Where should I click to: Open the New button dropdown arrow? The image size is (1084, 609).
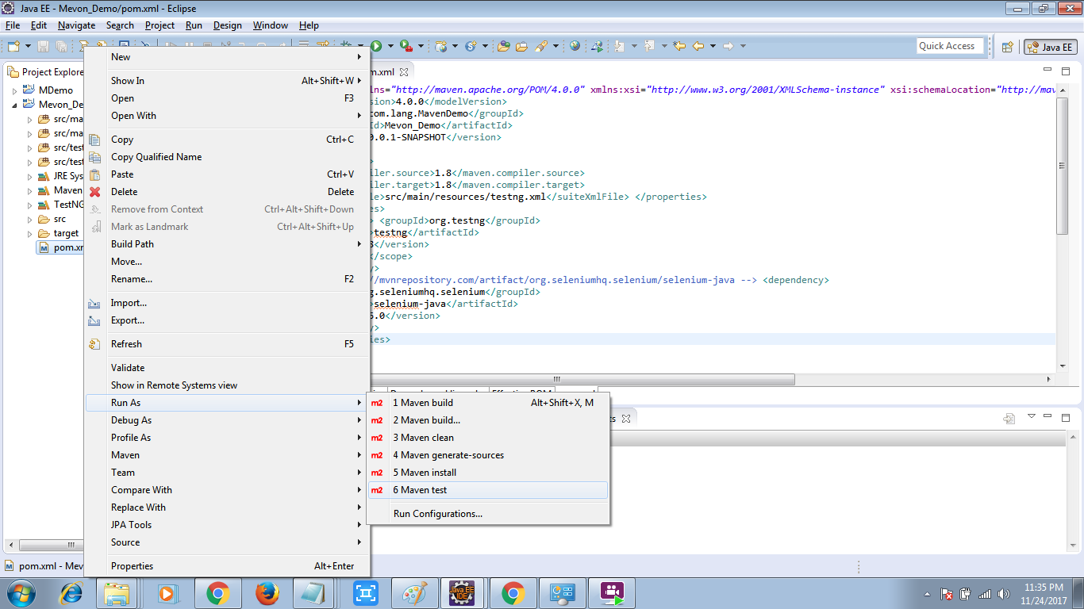(27, 45)
